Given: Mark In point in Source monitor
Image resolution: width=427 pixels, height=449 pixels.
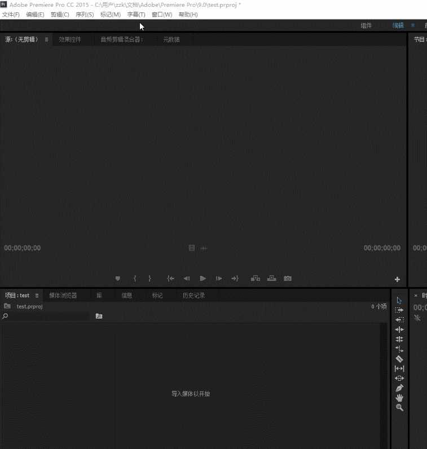Looking at the screenshot, I should 135,278.
